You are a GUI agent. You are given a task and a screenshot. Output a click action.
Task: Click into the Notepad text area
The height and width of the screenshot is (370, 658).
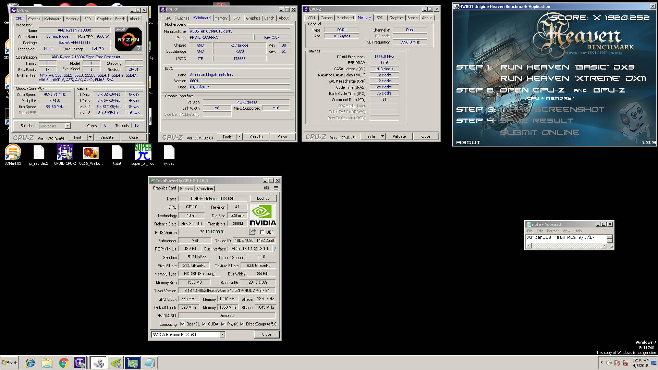pyautogui.click(x=566, y=239)
